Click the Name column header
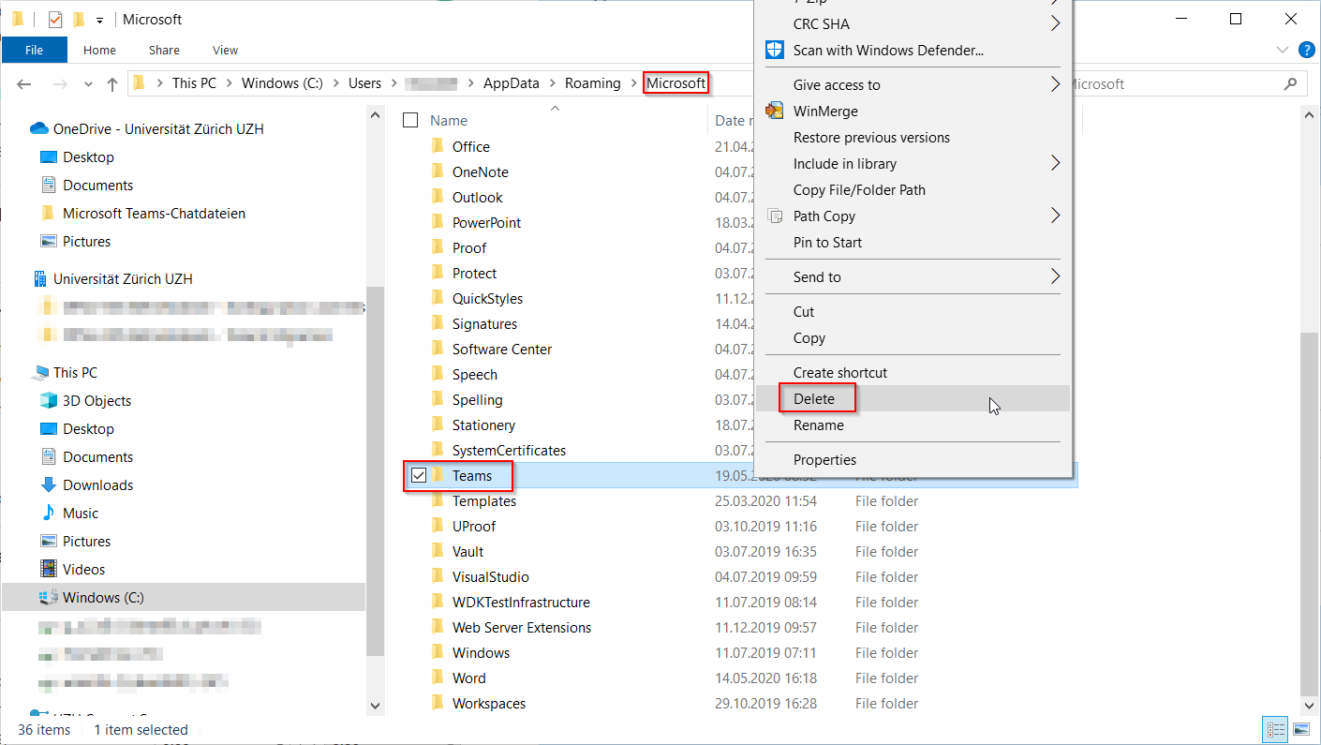This screenshot has width=1321, height=745. coord(449,120)
